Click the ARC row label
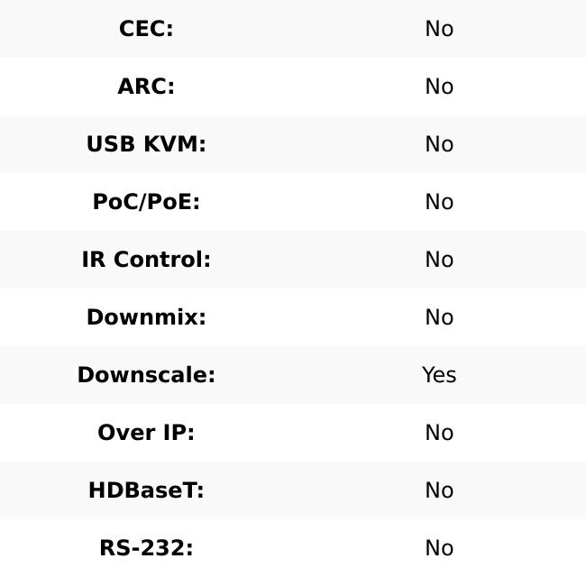 coord(146,87)
